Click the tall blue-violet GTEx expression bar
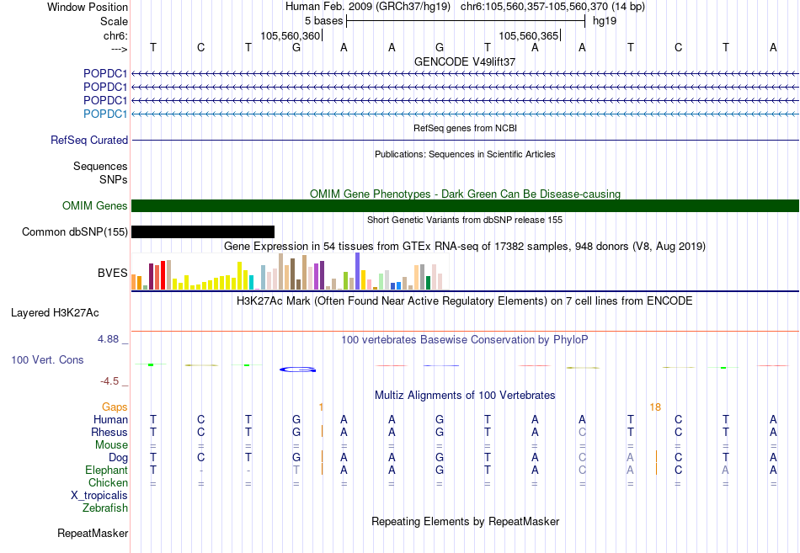This screenshot has height=553, width=800. [358, 271]
